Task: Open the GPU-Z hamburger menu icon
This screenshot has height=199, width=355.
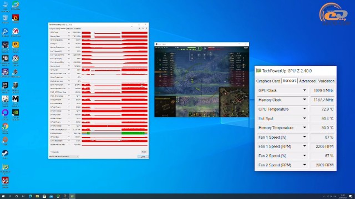Action: [146, 28]
